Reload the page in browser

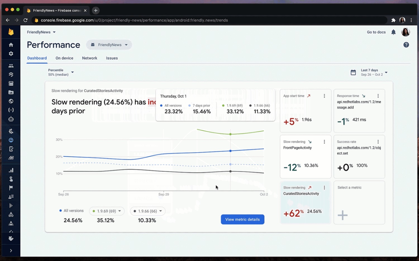[25, 20]
